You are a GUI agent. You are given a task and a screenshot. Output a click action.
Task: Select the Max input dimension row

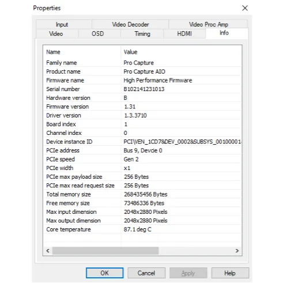[142, 212]
